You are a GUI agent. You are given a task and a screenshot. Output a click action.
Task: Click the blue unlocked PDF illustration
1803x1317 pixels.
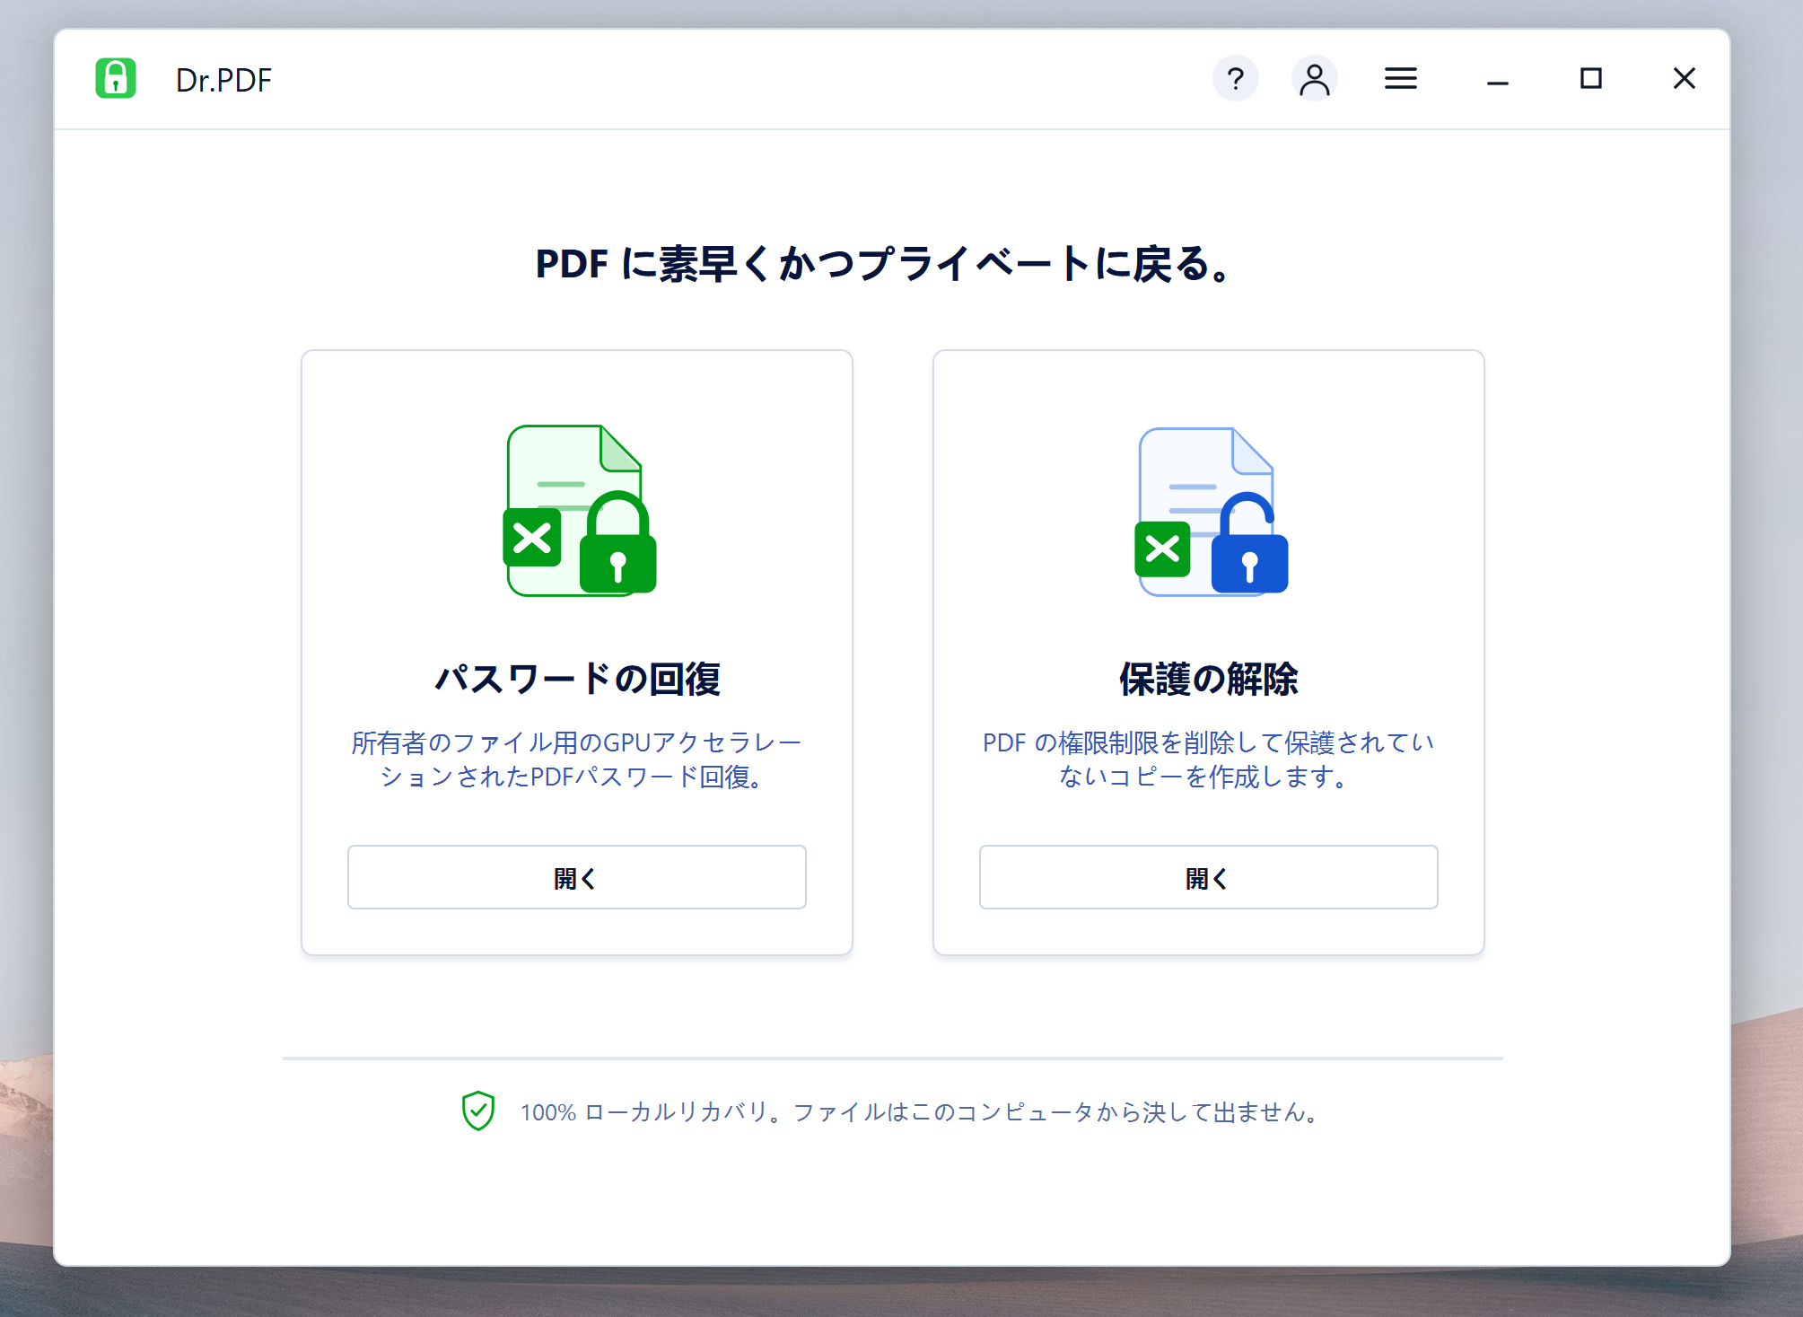click(x=1212, y=511)
